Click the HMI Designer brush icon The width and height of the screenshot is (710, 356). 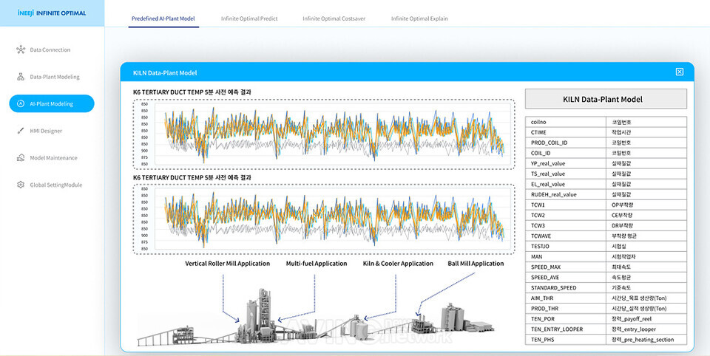21,131
